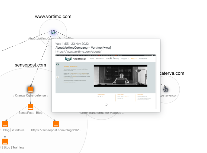Click the timestamp Wed 11:55 - 23 Nov 2022
The width and height of the screenshot is (207, 153).
pyautogui.click(x=72, y=44)
